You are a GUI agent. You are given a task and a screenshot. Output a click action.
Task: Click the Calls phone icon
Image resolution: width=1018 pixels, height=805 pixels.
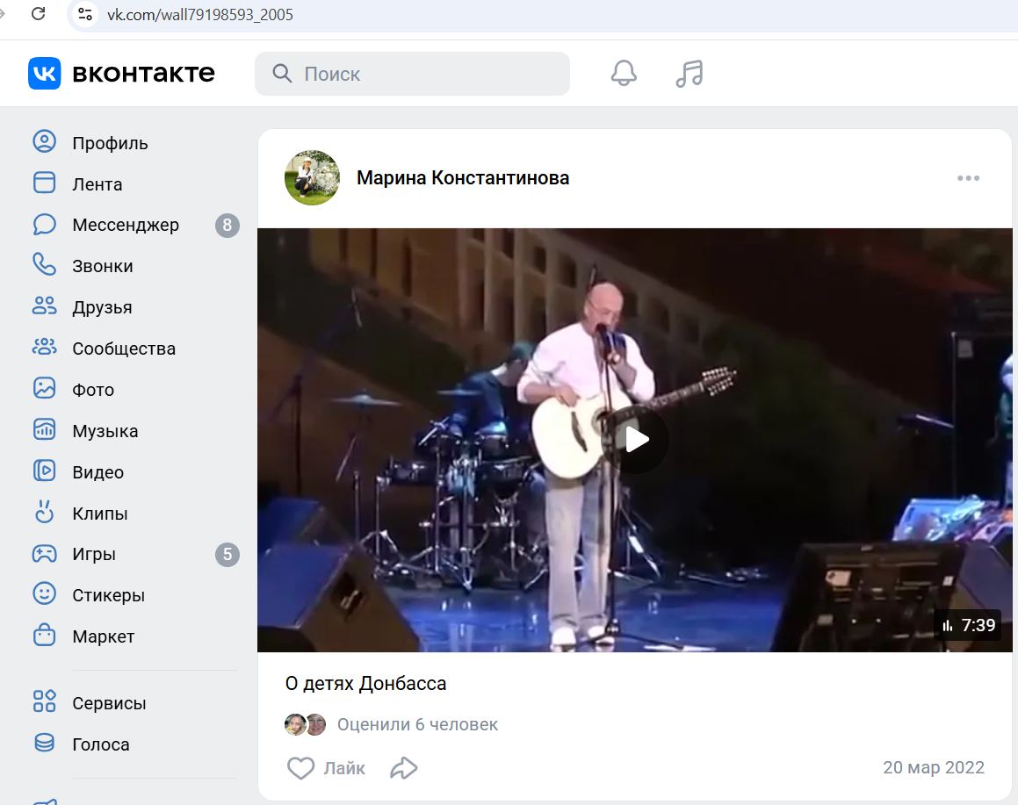44,265
